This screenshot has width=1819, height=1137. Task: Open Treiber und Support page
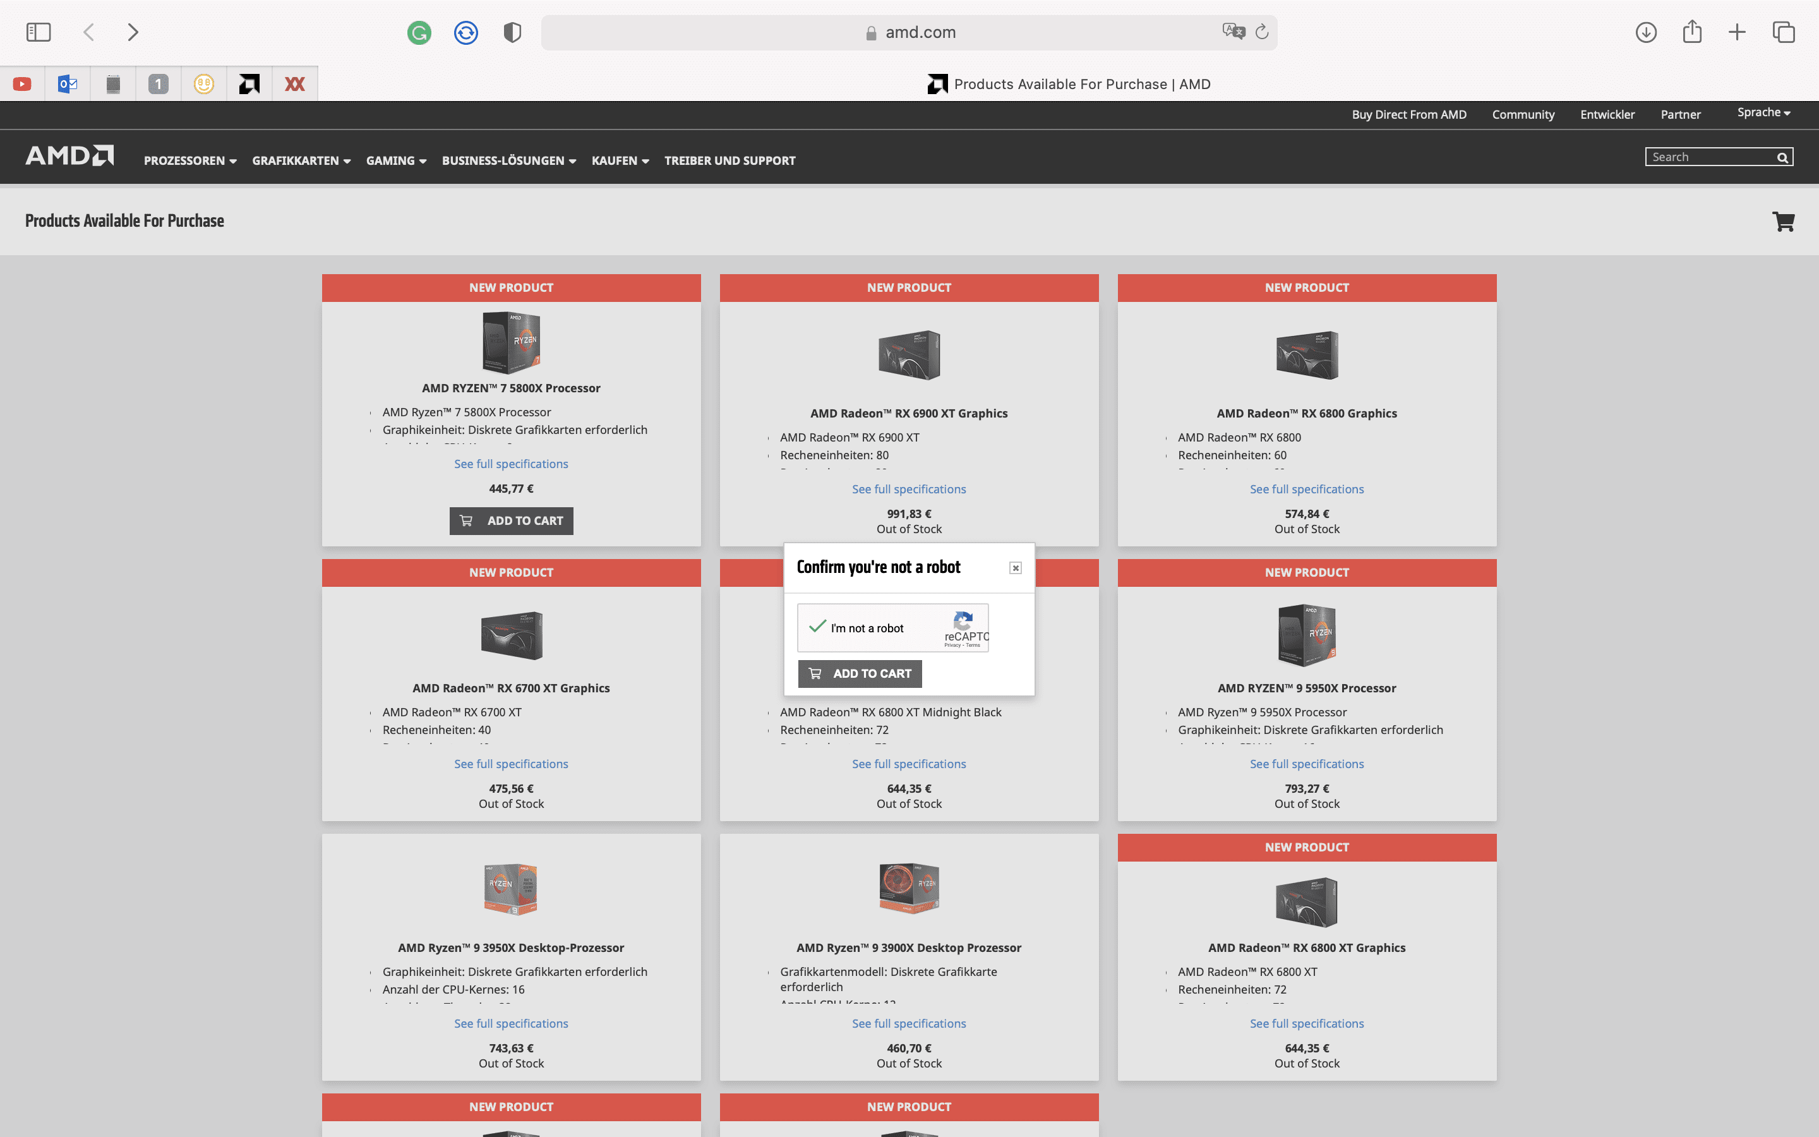(730, 161)
